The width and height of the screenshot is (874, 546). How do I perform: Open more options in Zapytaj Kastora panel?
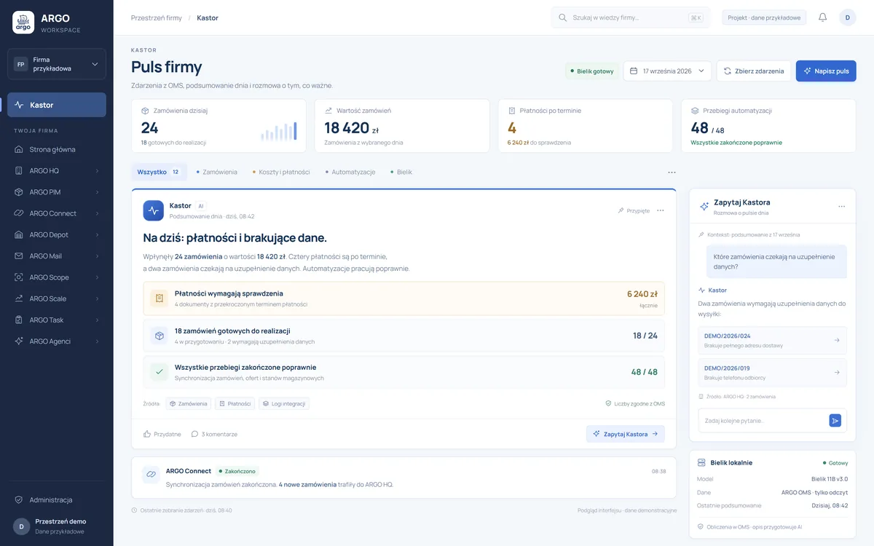841,206
